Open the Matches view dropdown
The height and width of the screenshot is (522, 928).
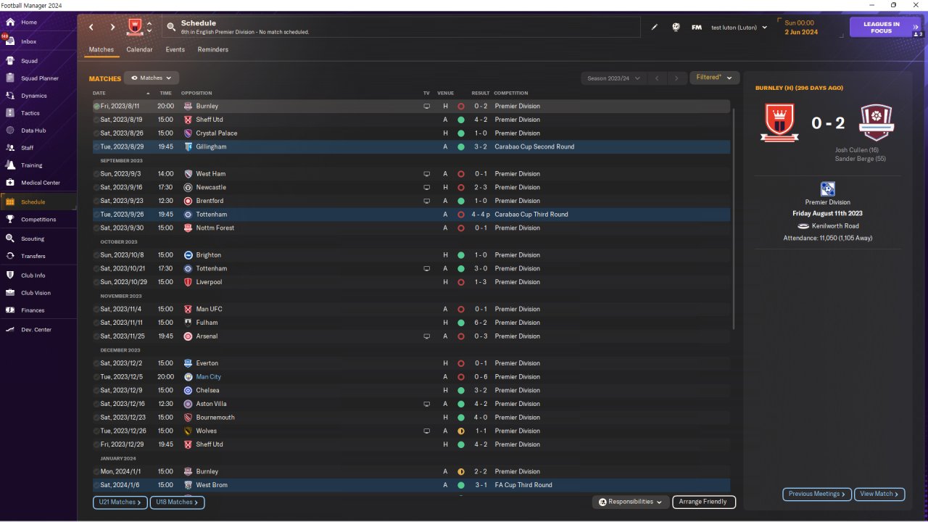coord(152,78)
